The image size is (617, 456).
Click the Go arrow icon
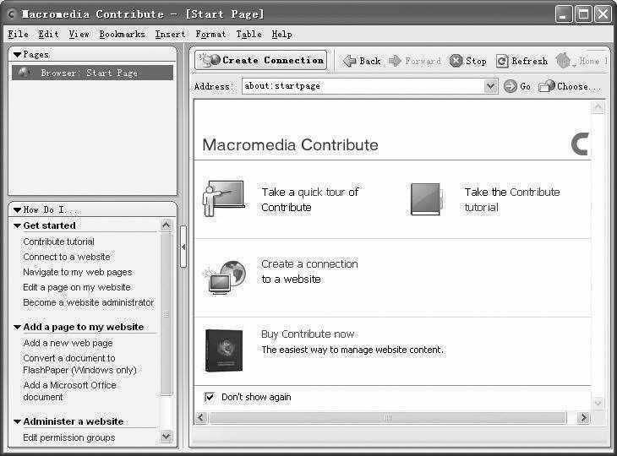pyautogui.click(x=511, y=86)
